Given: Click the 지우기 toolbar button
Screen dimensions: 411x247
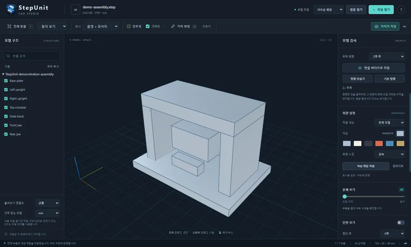Looking at the screenshot, I should click(x=206, y=26).
